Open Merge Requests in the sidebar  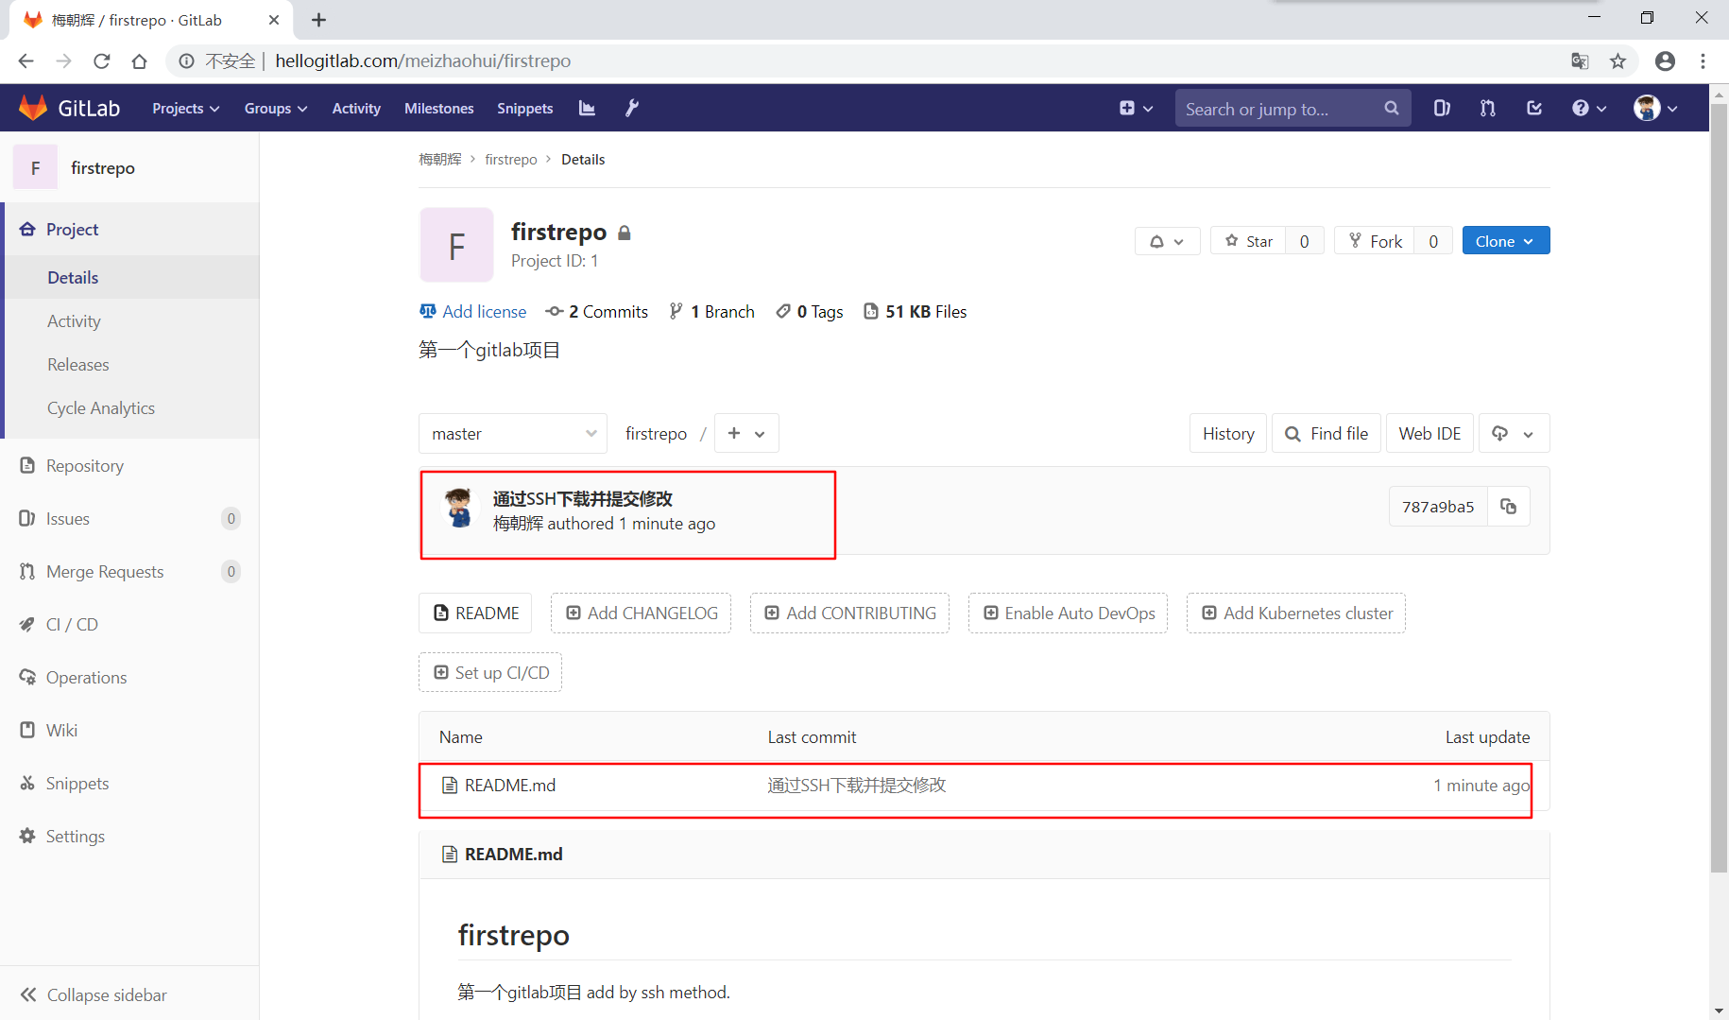pos(129,571)
